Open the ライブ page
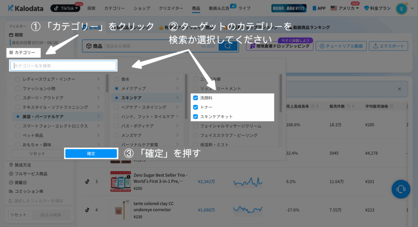This screenshot has height=227, width=418. (244, 8)
